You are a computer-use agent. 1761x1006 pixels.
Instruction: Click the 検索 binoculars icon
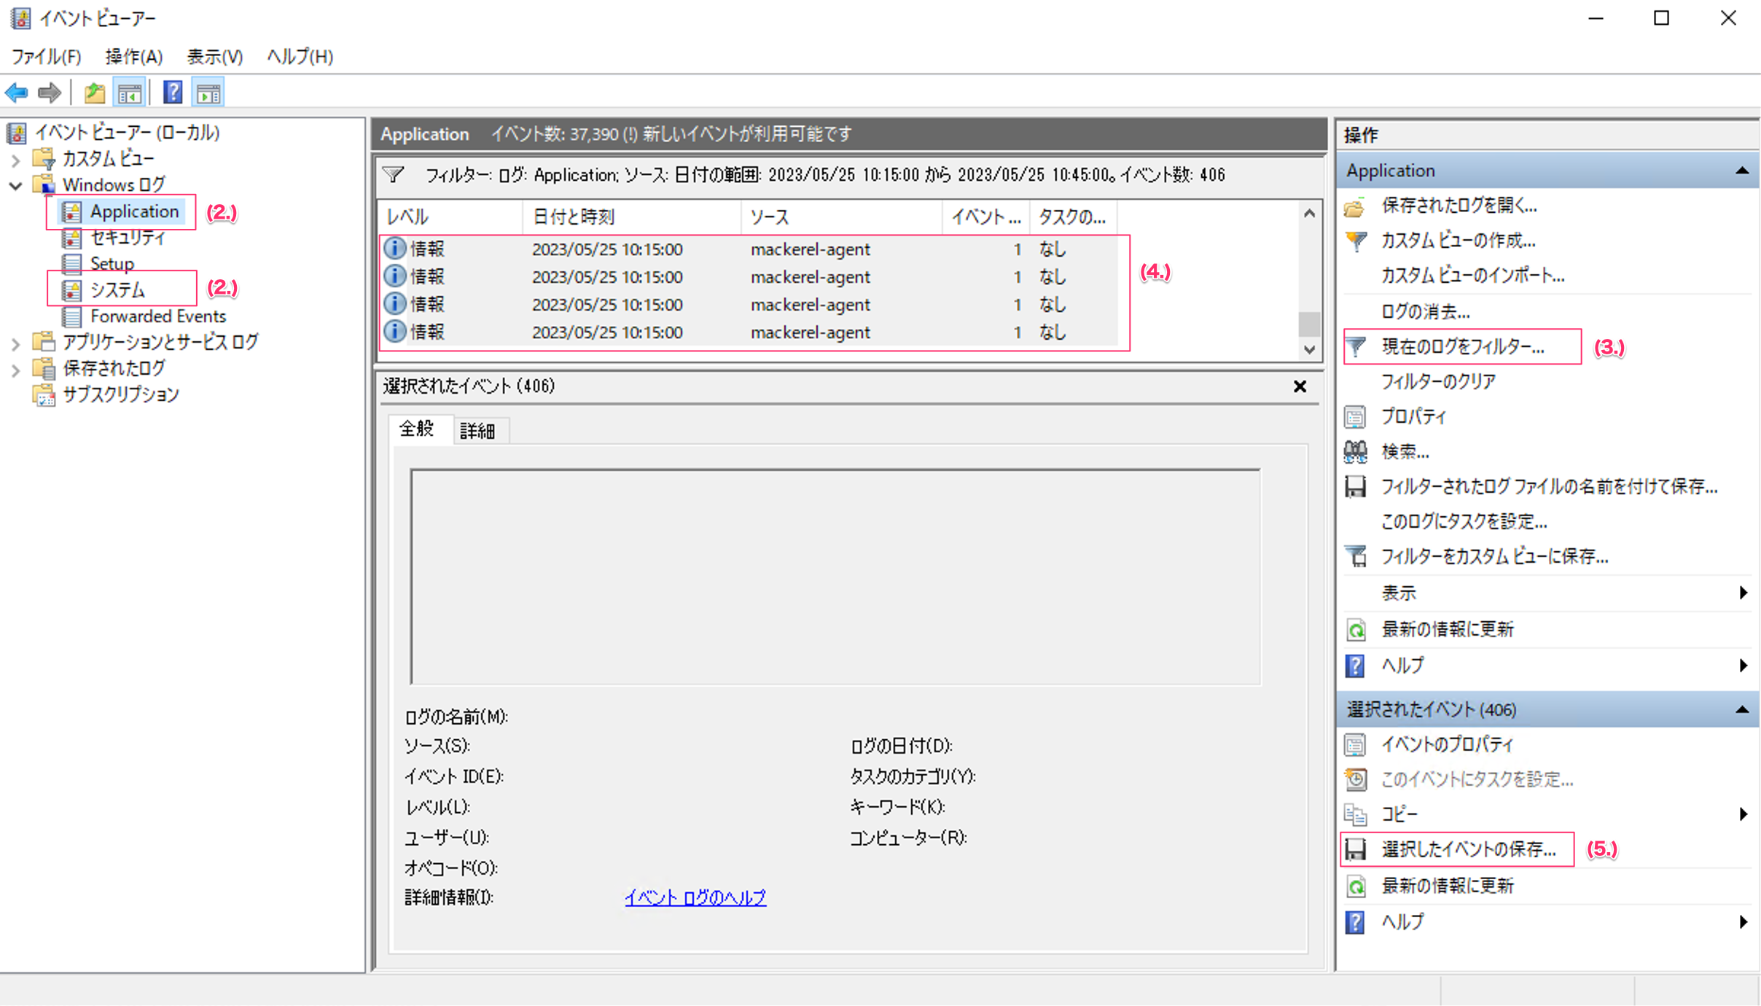pyautogui.click(x=1355, y=451)
